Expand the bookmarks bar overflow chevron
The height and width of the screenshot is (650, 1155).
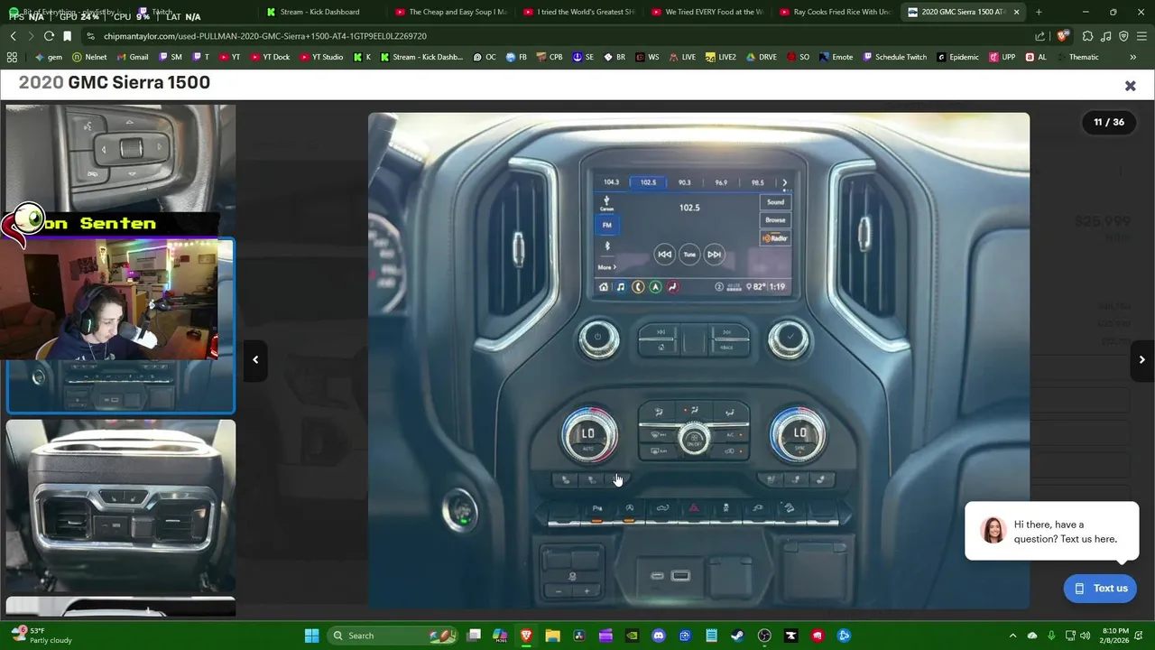[x=1132, y=57]
